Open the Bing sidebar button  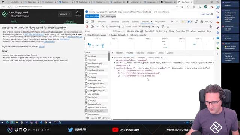pyautogui.click(x=217, y=7)
